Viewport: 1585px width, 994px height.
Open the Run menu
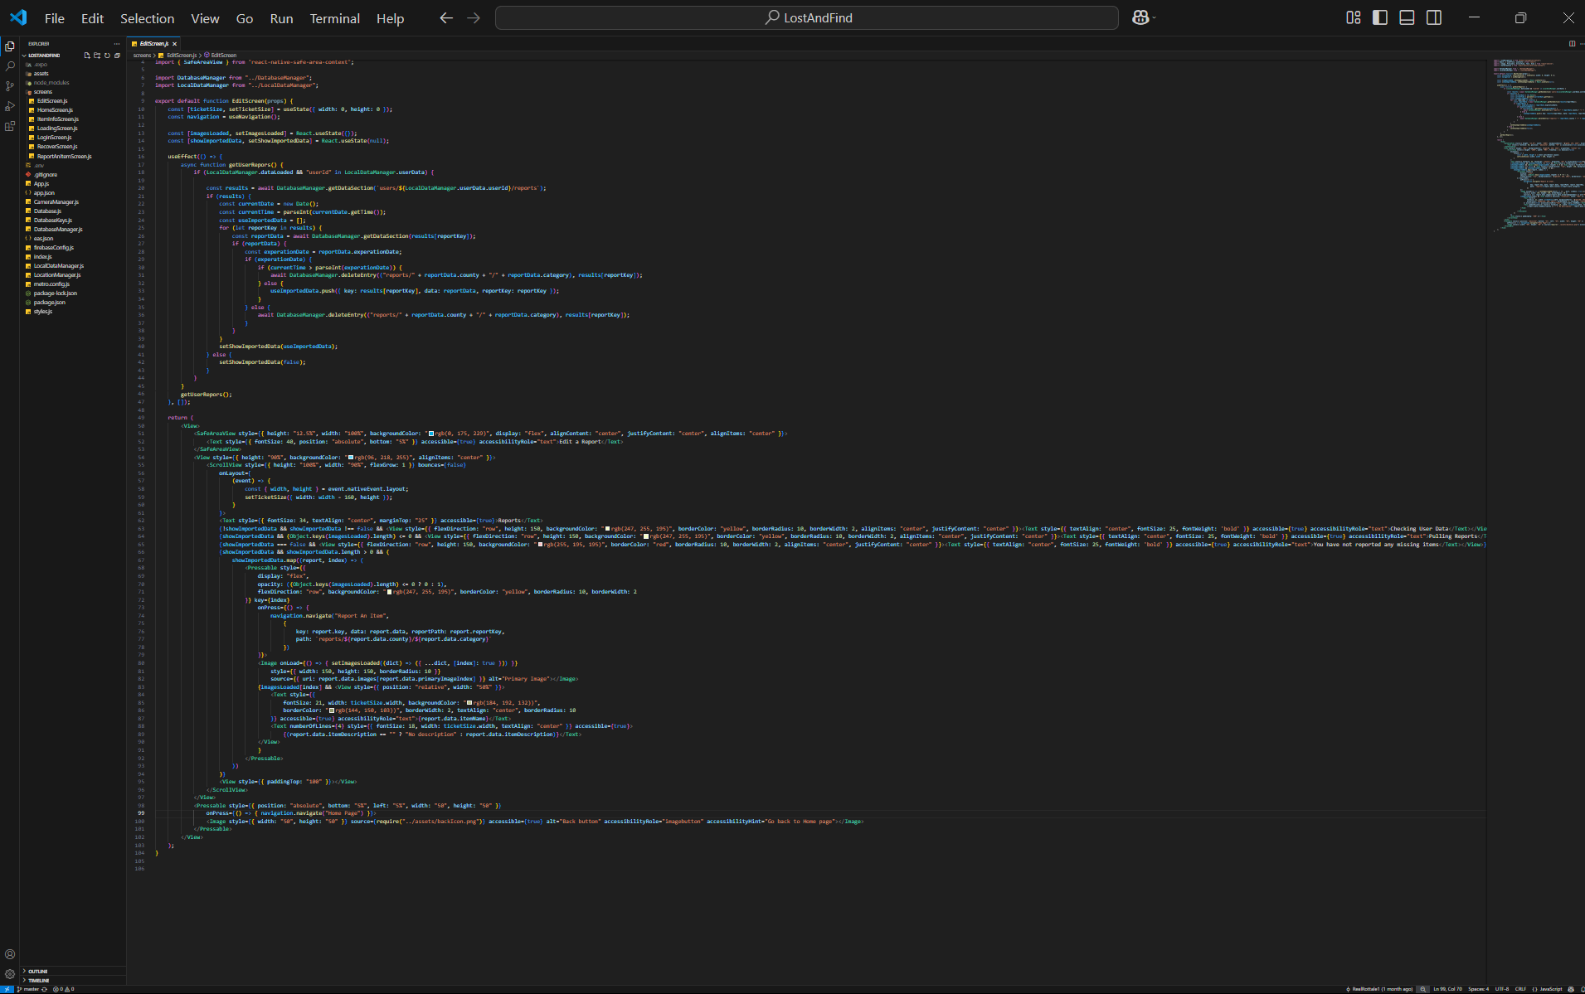coord(282,18)
